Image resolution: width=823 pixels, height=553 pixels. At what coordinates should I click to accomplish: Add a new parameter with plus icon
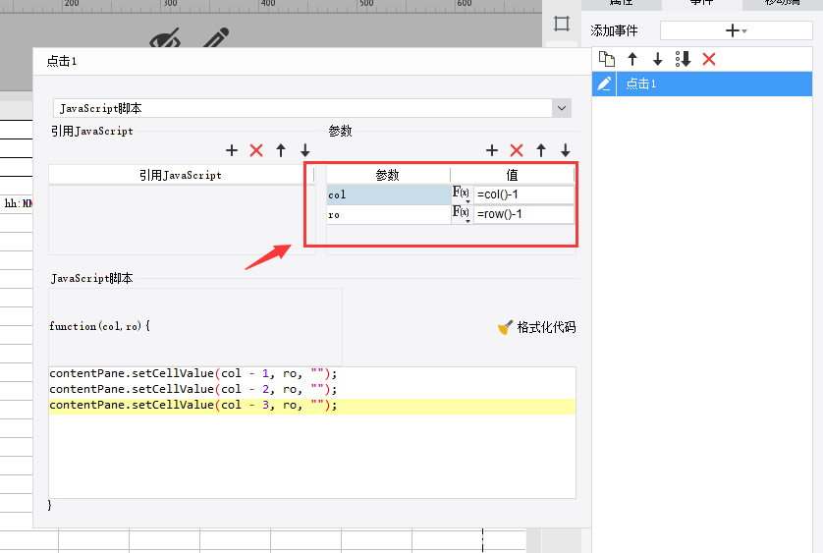pyautogui.click(x=492, y=150)
